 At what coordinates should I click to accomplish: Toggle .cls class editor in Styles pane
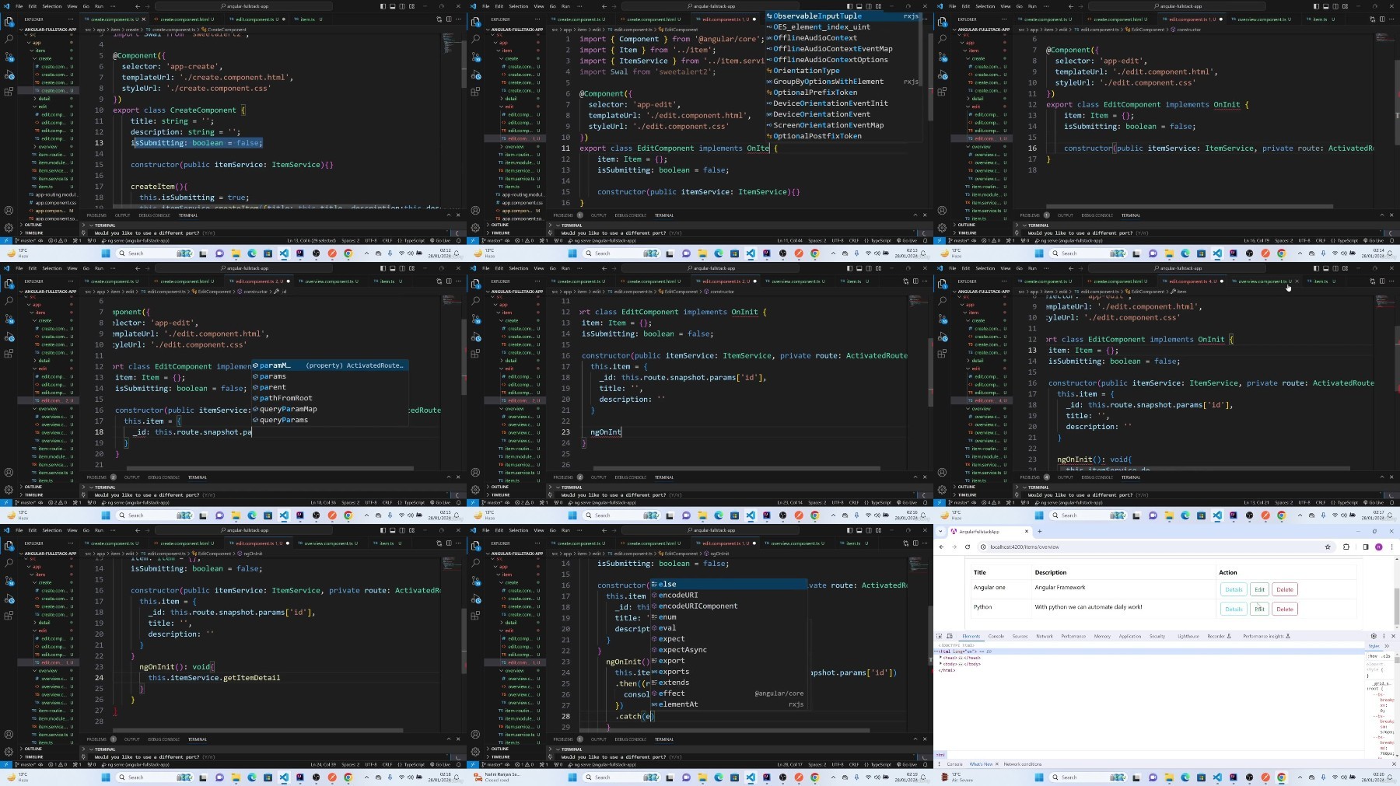(x=1386, y=655)
